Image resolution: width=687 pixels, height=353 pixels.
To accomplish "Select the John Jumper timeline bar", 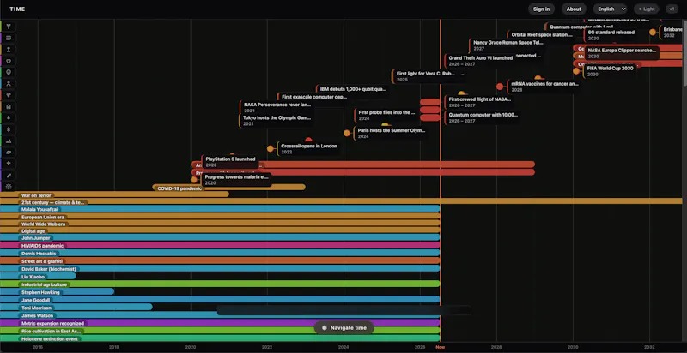I will pos(220,237).
